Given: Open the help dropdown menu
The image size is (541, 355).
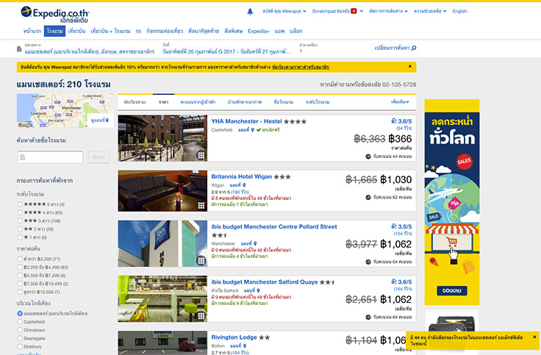Looking at the screenshot, I should tap(430, 11).
